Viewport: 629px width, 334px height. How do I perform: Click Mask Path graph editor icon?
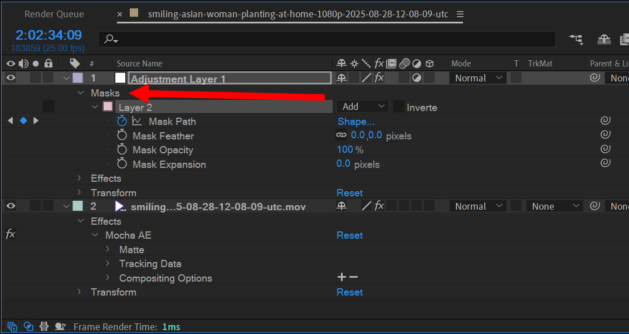pos(137,121)
